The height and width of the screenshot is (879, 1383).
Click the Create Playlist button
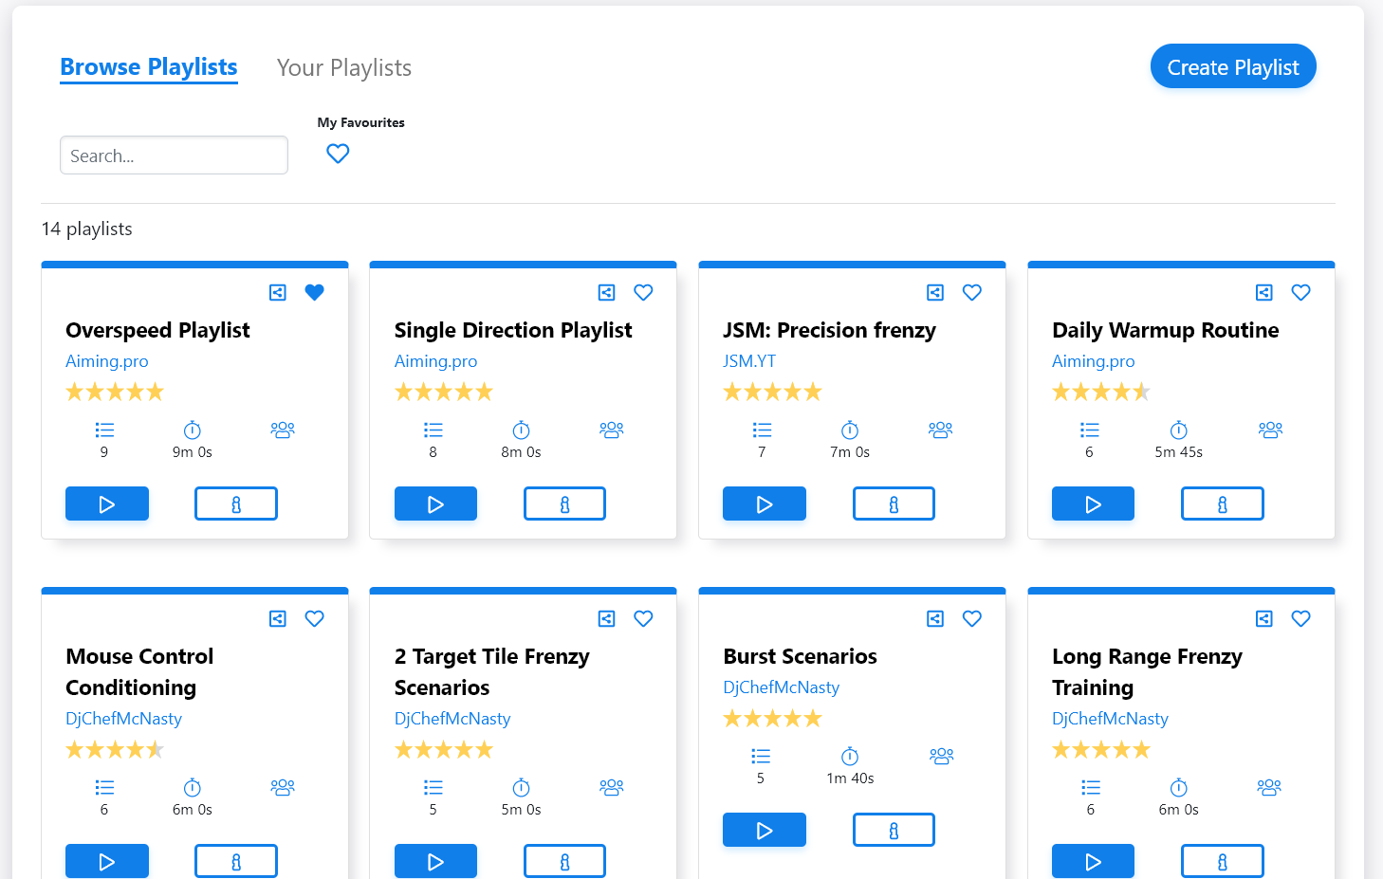click(x=1233, y=67)
